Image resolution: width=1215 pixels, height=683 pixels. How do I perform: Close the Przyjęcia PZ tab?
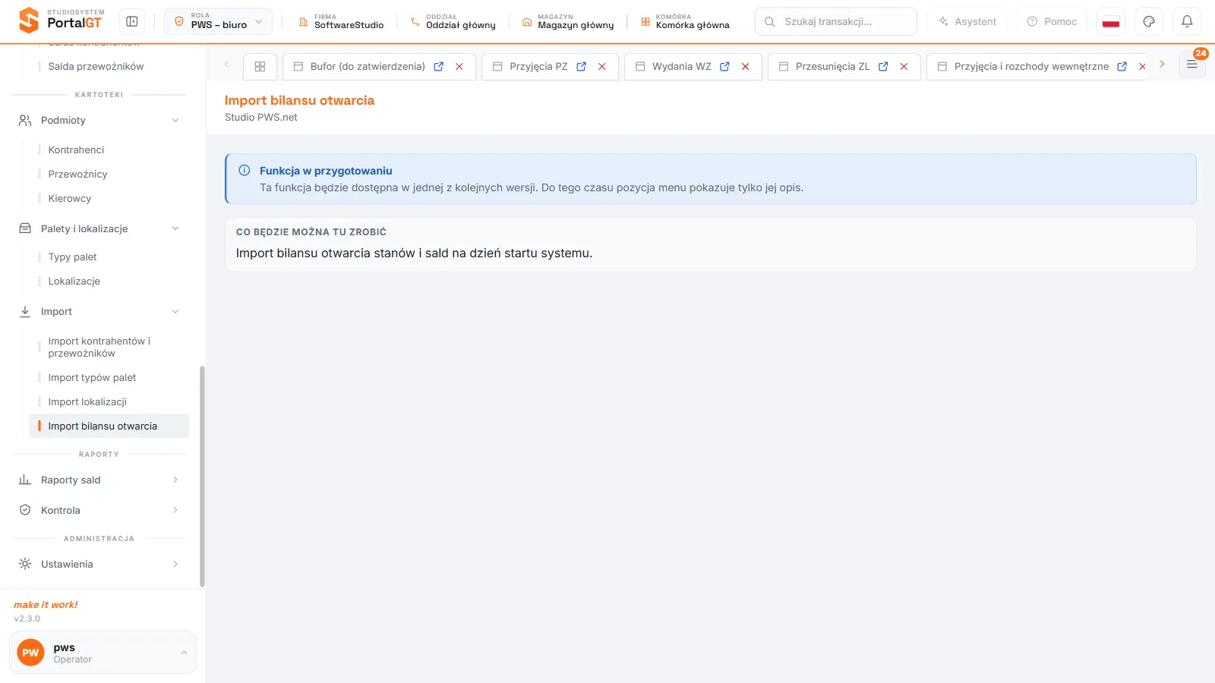[602, 67]
